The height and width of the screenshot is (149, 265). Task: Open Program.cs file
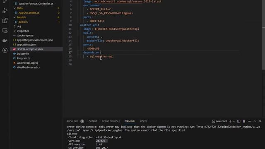(x=24, y=58)
